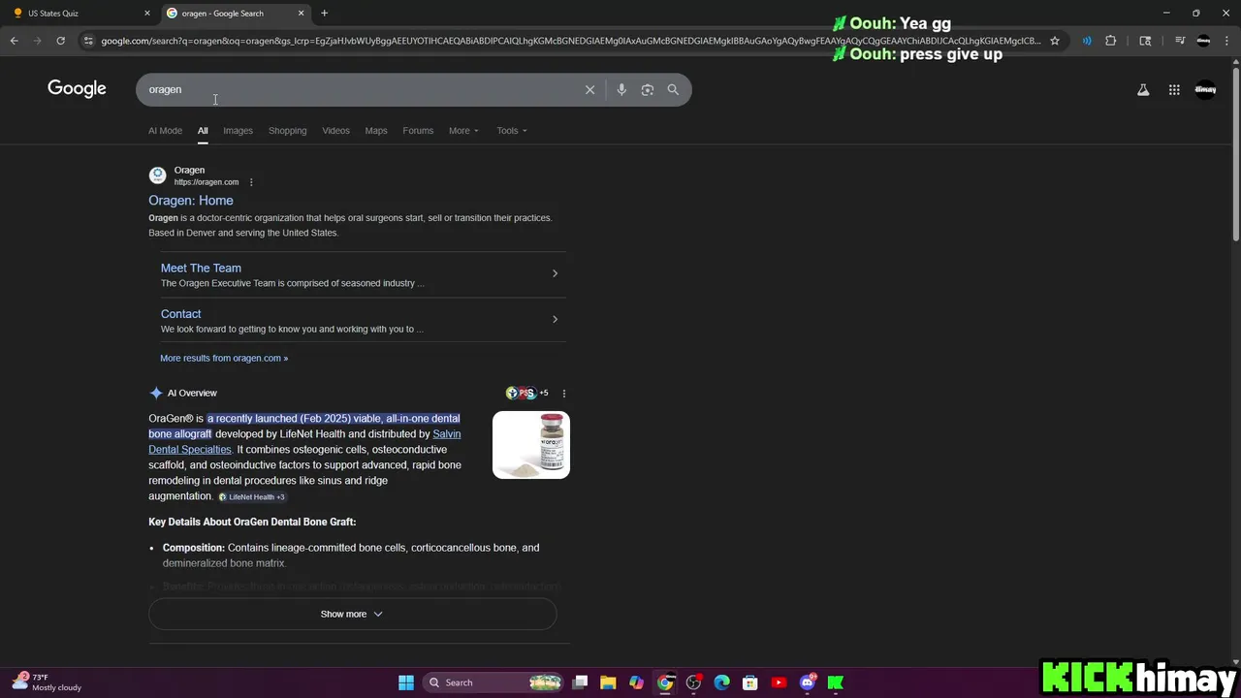Open the weather widget showing 73°F
1241x698 pixels.
coord(47,682)
